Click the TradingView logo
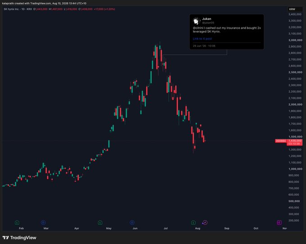The height and width of the screenshot is (244, 306). click(19, 238)
